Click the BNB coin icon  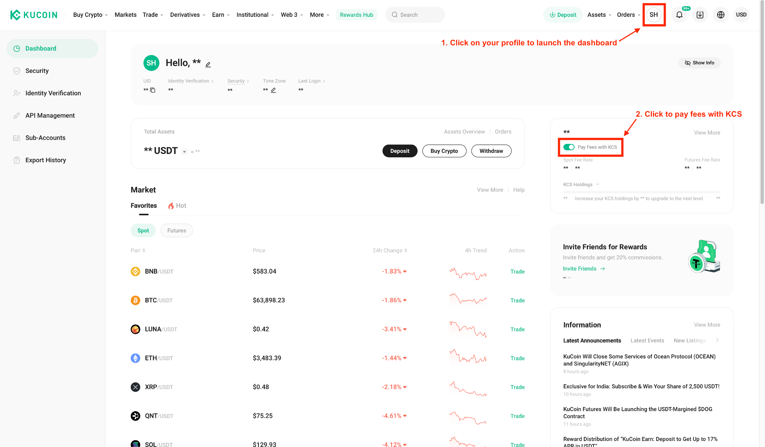click(135, 271)
